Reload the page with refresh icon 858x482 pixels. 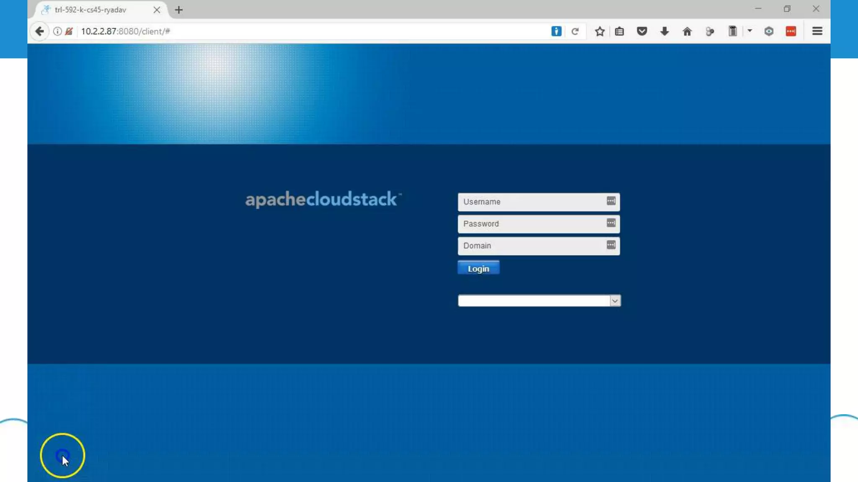(x=575, y=31)
